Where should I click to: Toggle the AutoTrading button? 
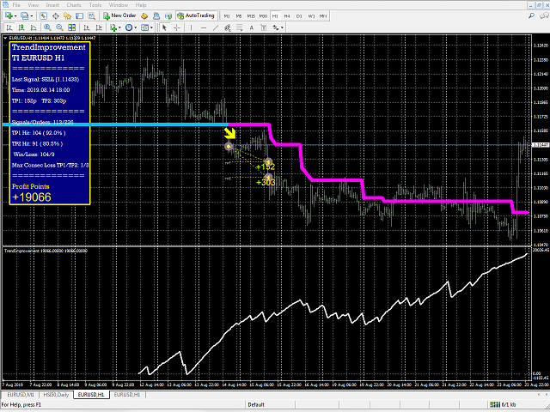195,15
